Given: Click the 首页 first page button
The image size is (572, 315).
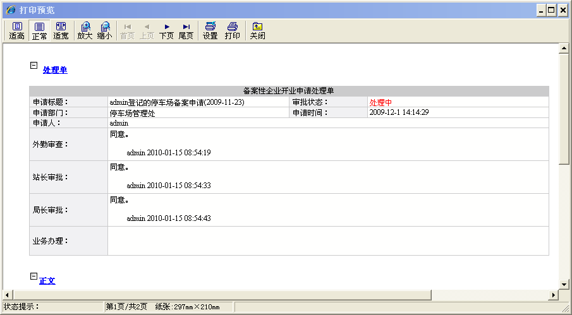Looking at the screenshot, I should 127,30.
